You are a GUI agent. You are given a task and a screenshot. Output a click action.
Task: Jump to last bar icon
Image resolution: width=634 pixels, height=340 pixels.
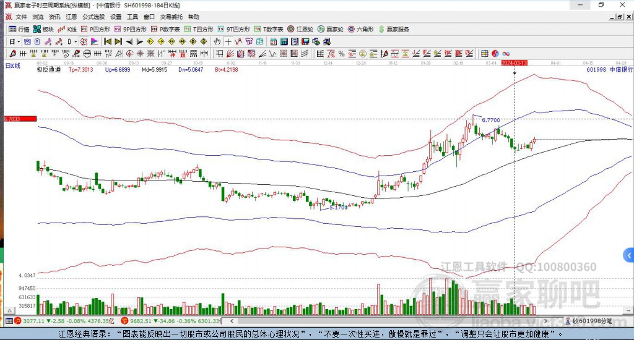118,41
